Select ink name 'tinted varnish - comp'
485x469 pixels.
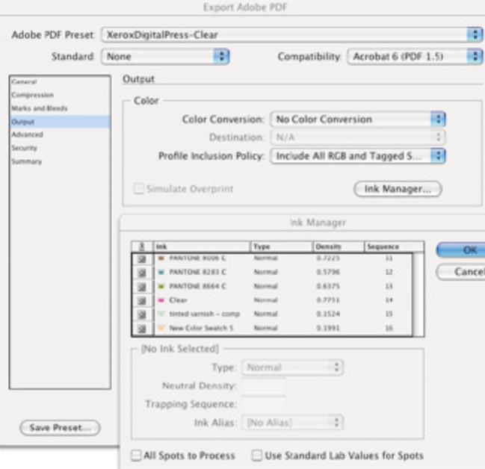[x=205, y=314]
